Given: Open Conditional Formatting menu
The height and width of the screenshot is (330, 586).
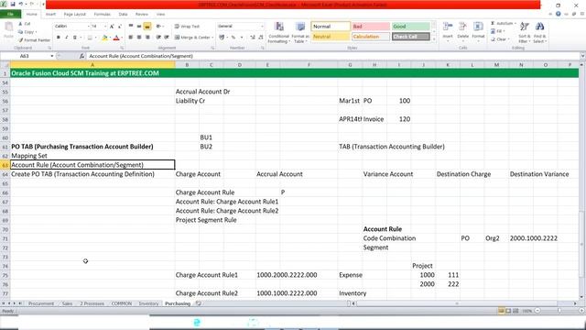Looking at the screenshot, I should pyautogui.click(x=278, y=32).
